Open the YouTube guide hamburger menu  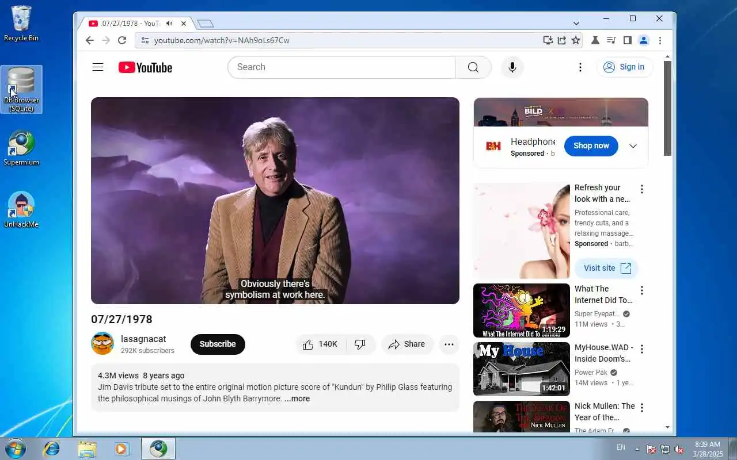(x=98, y=67)
